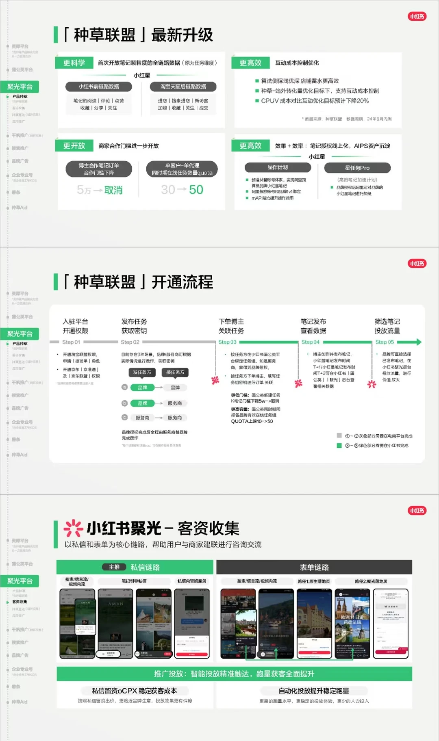
Task: Click the 博主合作笔记订单 合作门槛下降 pill
Action: [99, 169]
